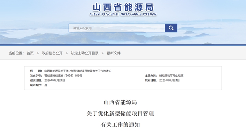Click heading line 有关工作的通知
Screen dimensions: 246x132
point(120,125)
